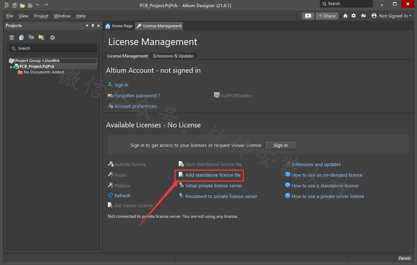417x265 pixels.
Task: Collapse the PCB_Project.PrjPcb tree node
Action: point(11,67)
